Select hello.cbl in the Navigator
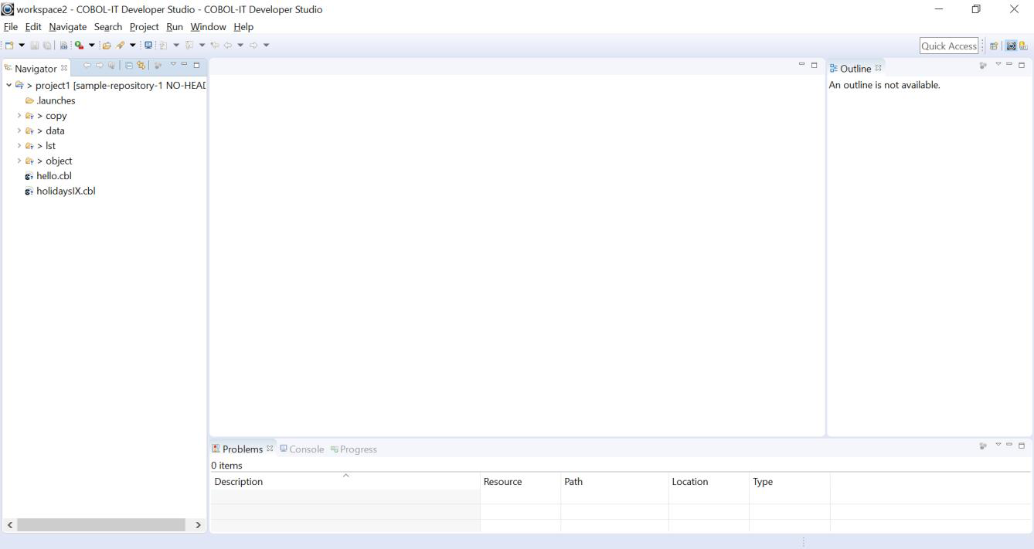The image size is (1034, 549). [x=54, y=175]
